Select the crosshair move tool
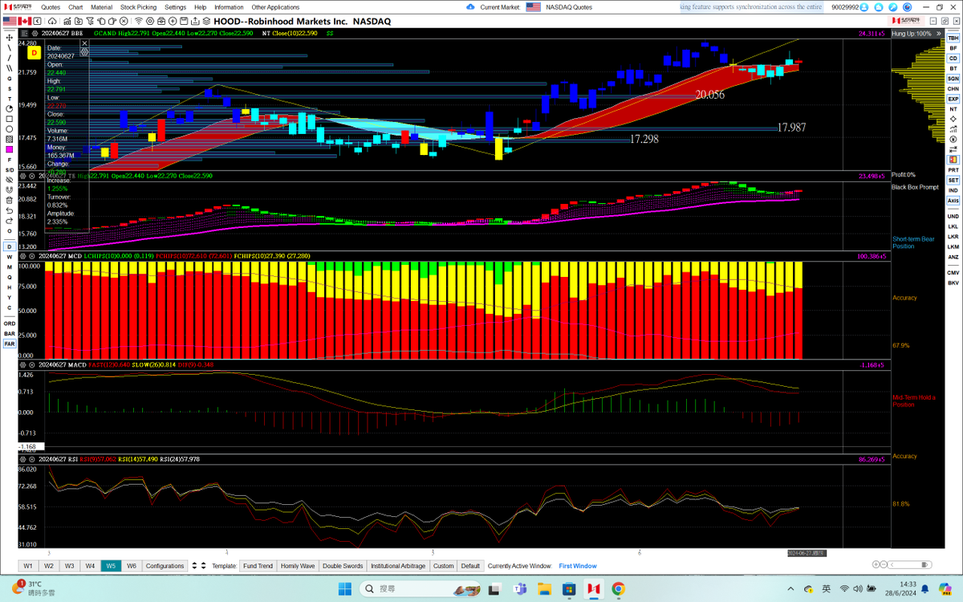Screen dimensions: 963x602 (x=10, y=38)
